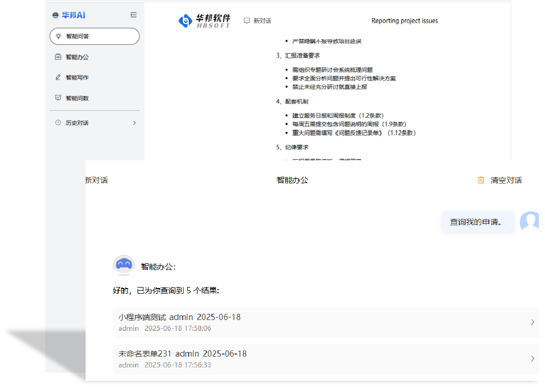The image size is (545, 387).
Task: Expand 历史对话 with its chevron arrow
Action: pos(134,123)
